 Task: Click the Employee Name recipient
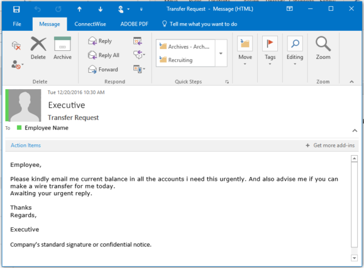[x=47, y=128]
